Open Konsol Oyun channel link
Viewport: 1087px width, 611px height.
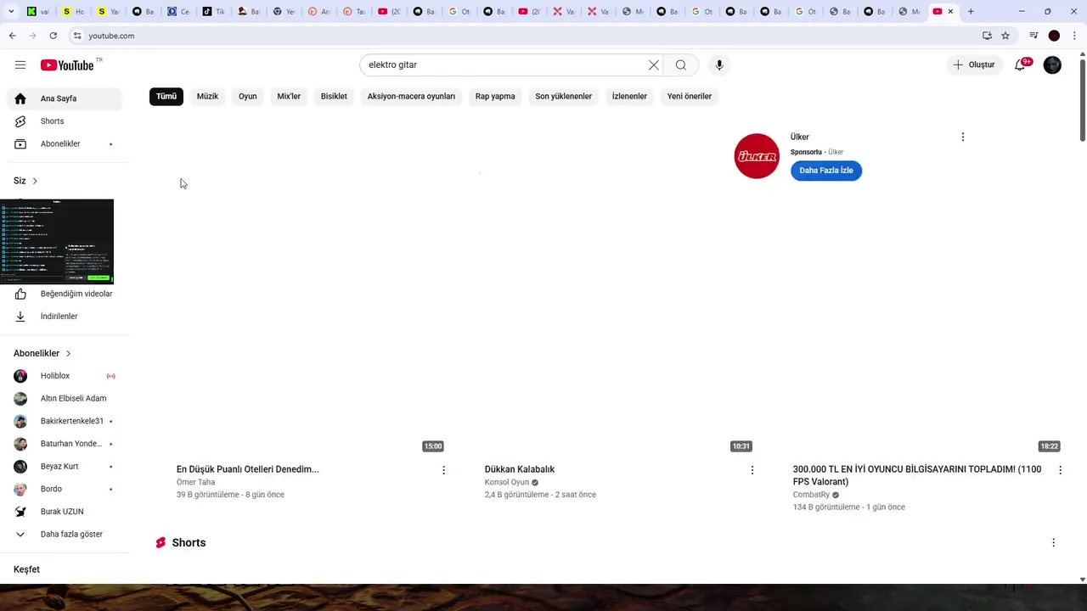point(507,482)
